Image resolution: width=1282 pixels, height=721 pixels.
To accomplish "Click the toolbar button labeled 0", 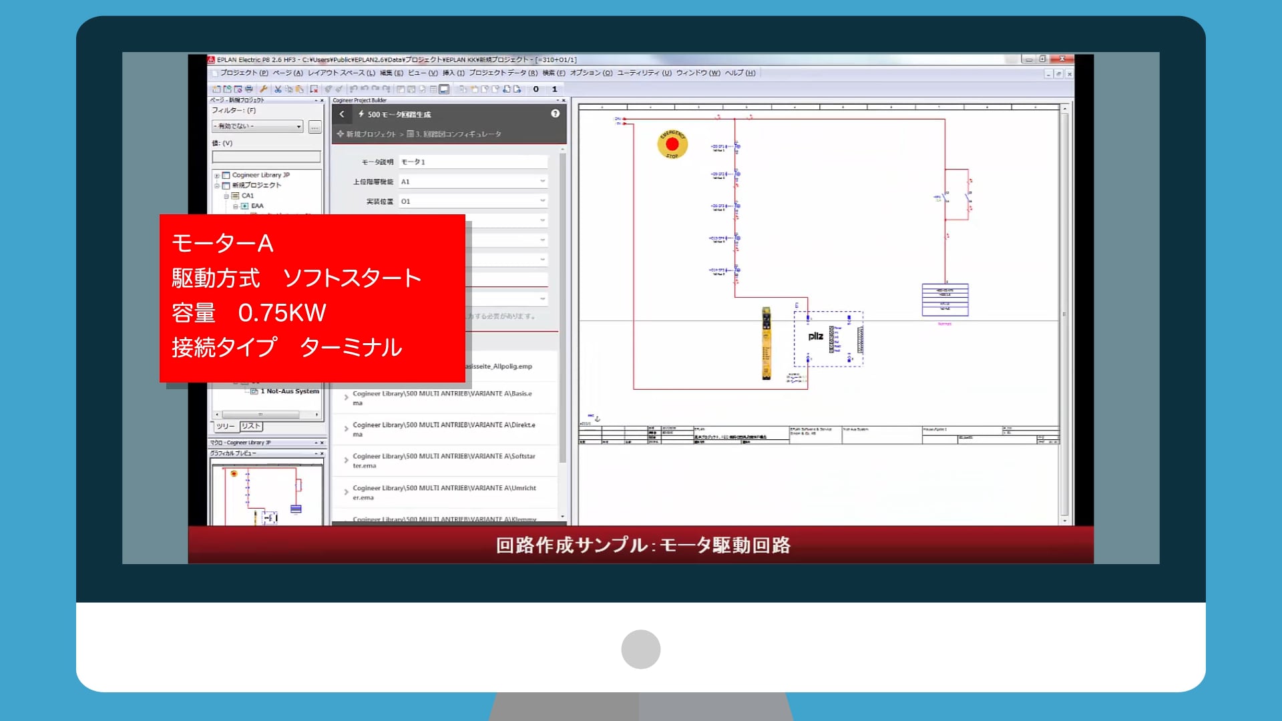I will tap(536, 89).
